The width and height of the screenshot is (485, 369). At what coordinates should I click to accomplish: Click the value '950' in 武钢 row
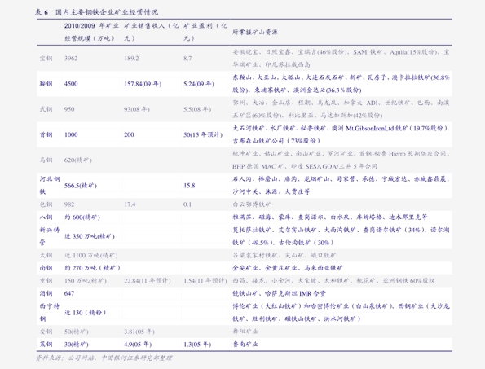[x=69, y=109]
